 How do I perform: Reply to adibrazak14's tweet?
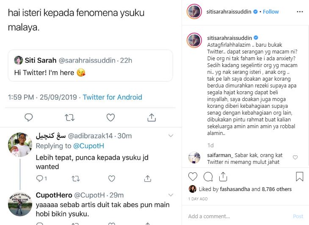point(41,179)
